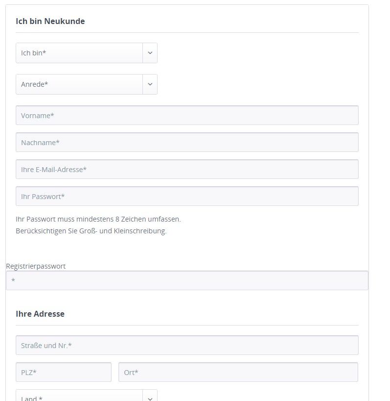Click the chevron arrow of the 'Ich bin' dropdown
This screenshot has width=390, height=401.
click(150, 53)
